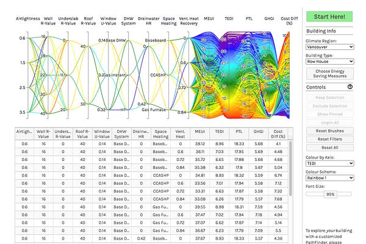Viewport: 366px width, 244px height.
Task: Click the Underslab R-Value chart axis label
Action: (68, 21)
